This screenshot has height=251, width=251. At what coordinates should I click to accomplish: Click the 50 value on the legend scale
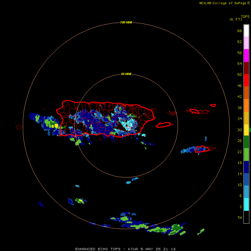240,75
